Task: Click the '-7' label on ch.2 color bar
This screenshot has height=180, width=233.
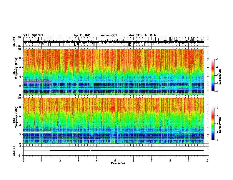Action: coord(217,140)
